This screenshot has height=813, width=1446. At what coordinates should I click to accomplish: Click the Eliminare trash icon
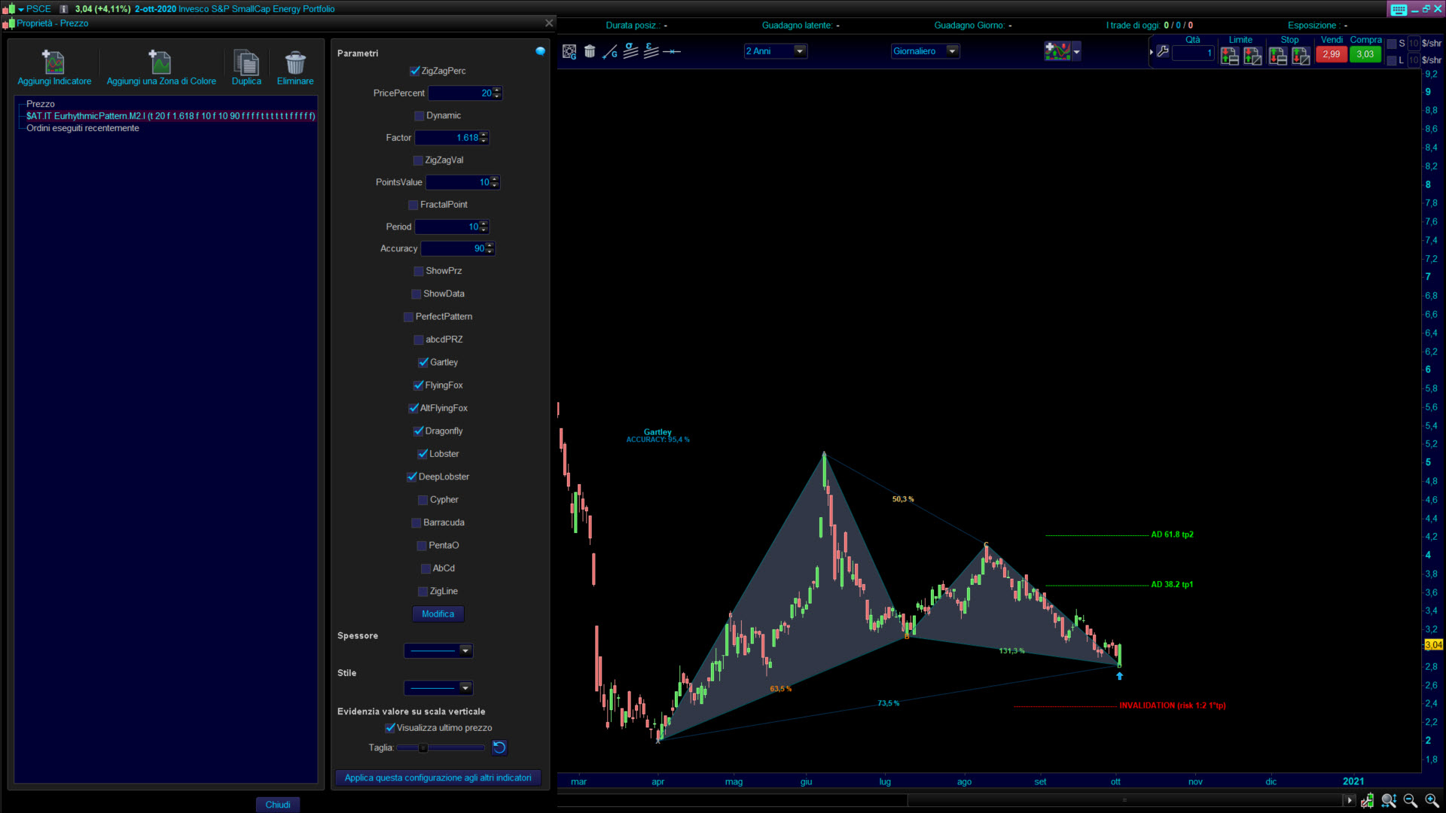295,62
